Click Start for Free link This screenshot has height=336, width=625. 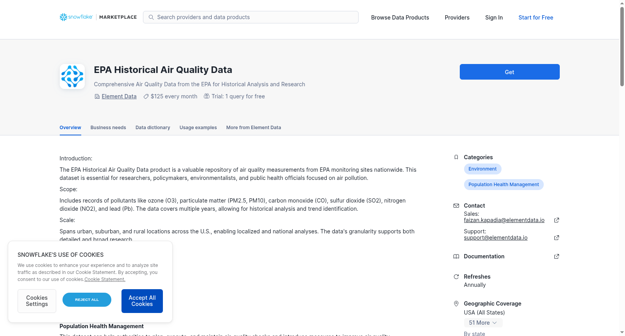click(536, 18)
